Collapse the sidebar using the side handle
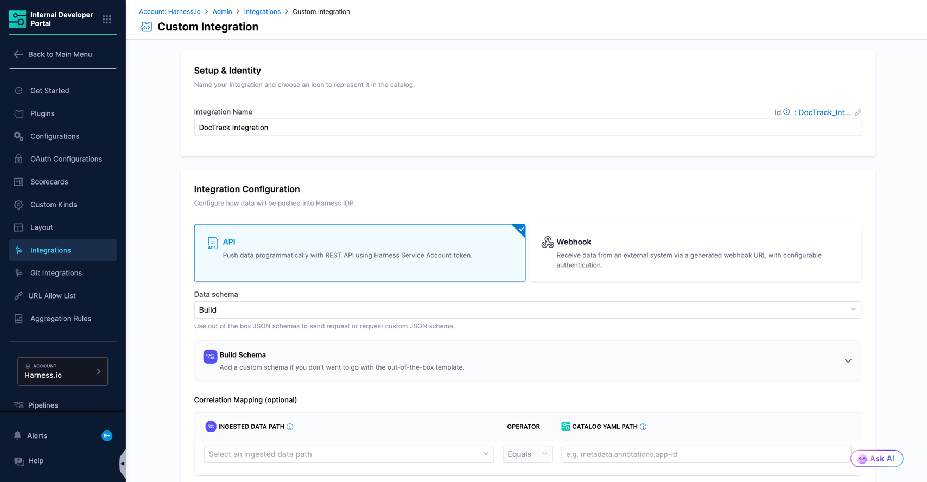 point(123,464)
